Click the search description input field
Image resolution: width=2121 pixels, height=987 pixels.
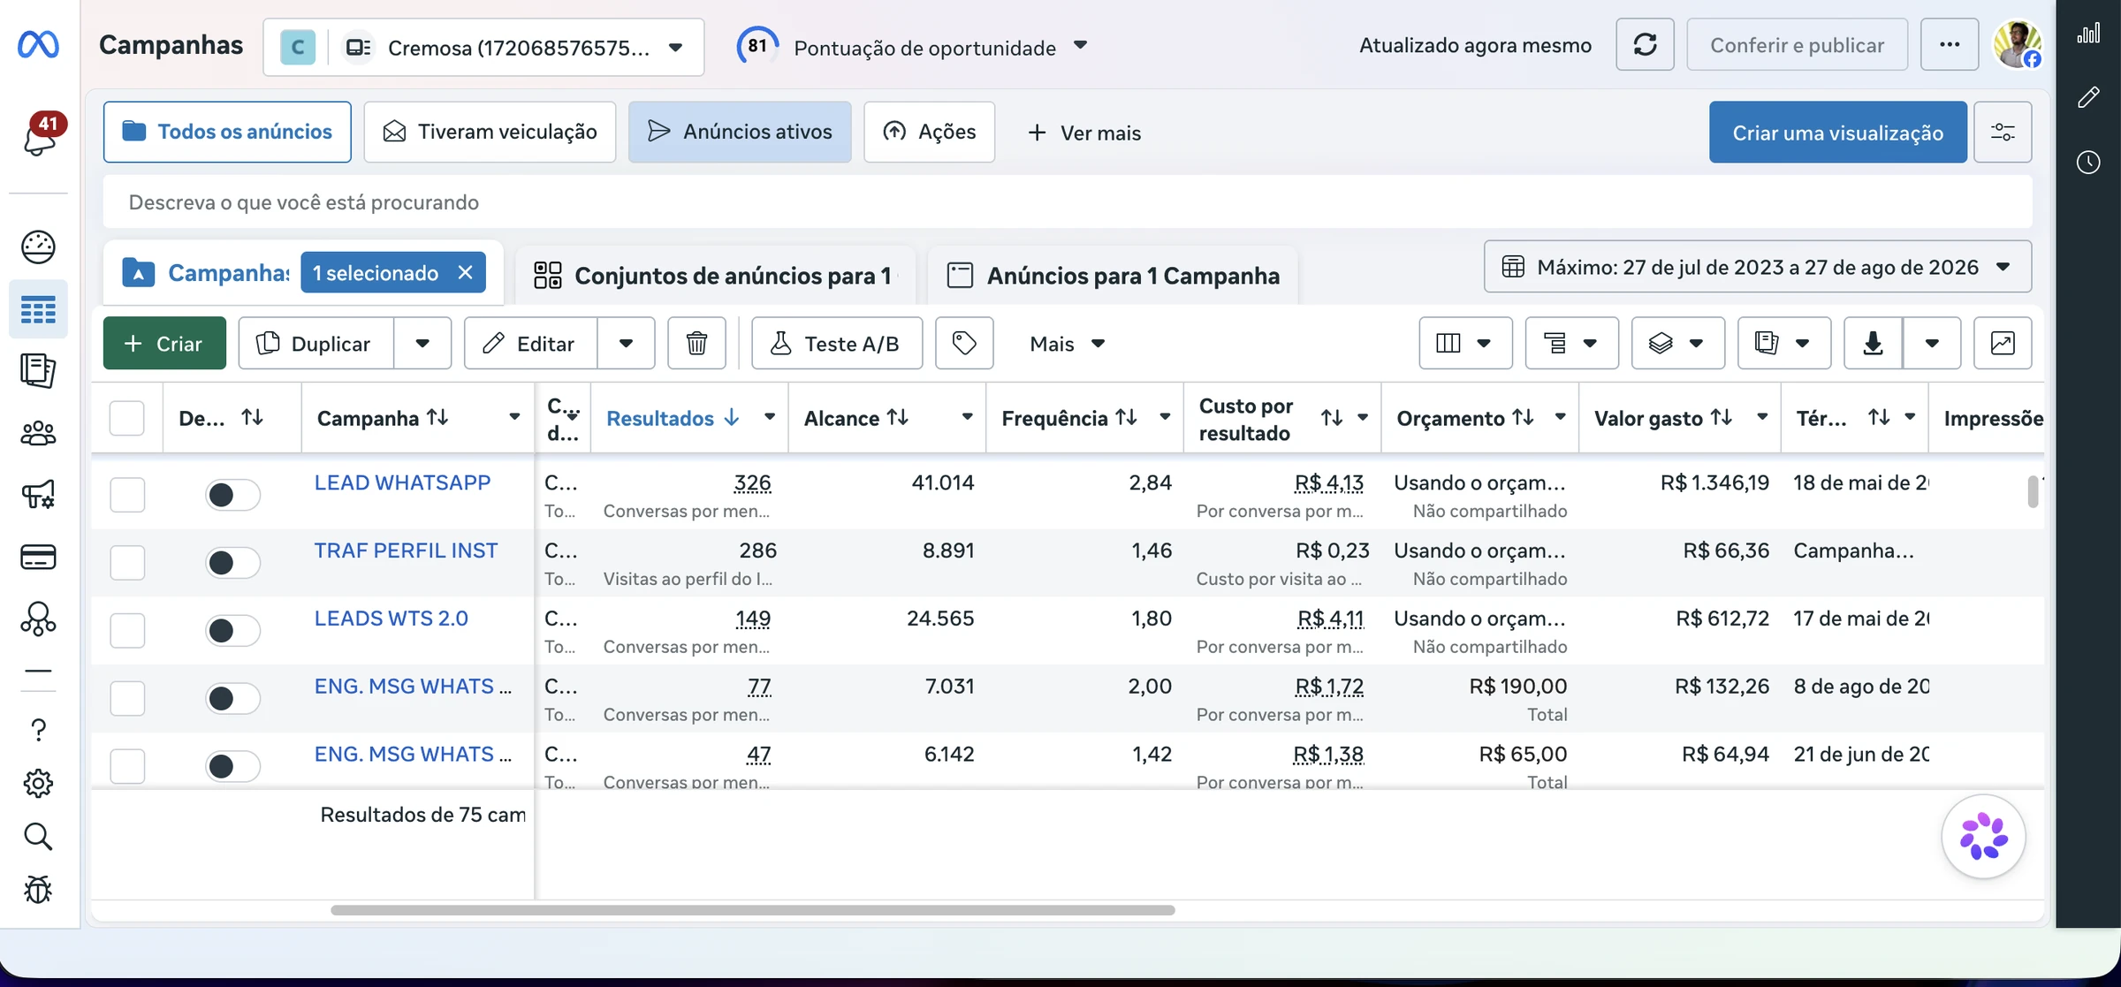pyautogui.click(x=1068, y=201)
